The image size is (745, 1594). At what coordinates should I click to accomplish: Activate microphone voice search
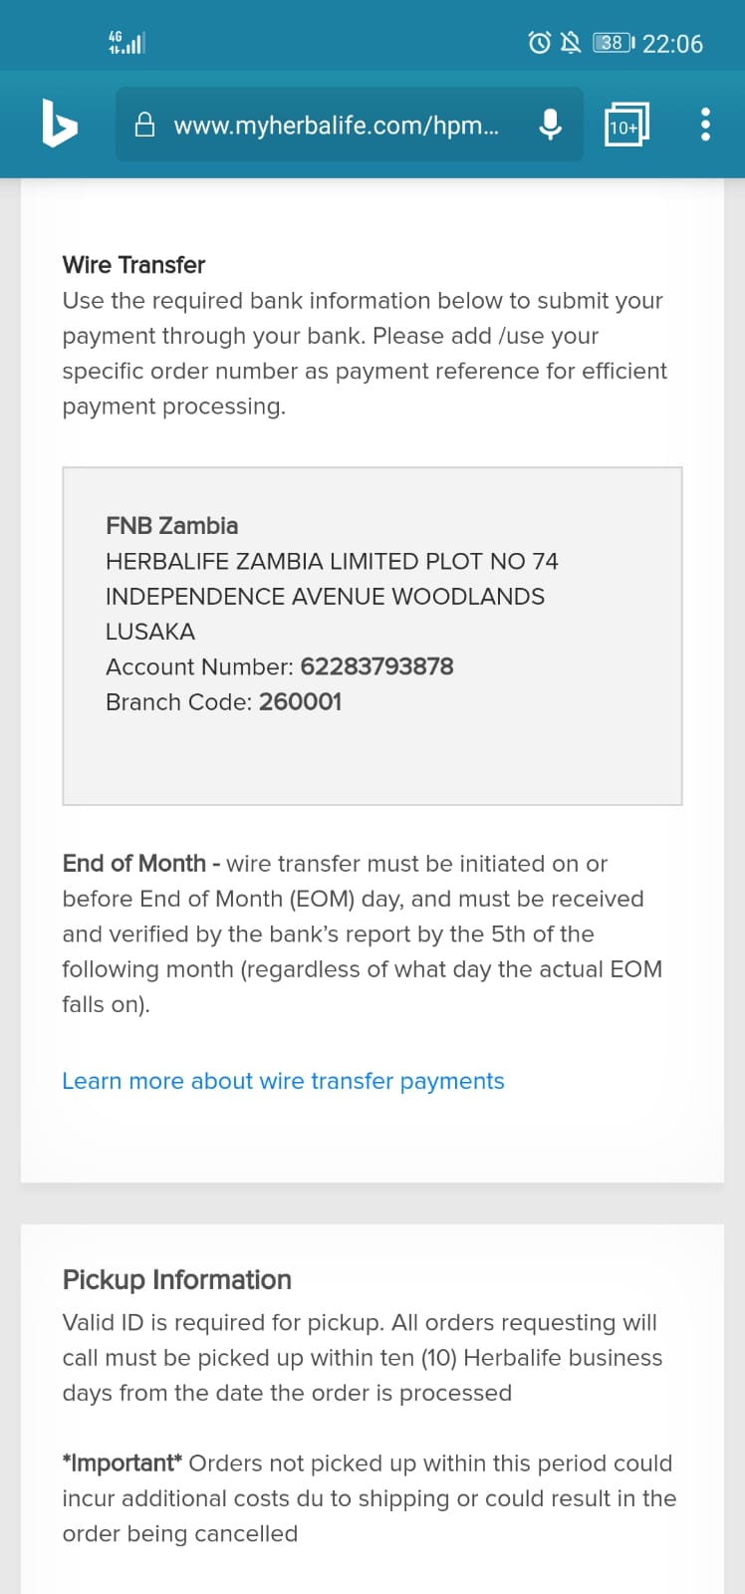point(550,125)
